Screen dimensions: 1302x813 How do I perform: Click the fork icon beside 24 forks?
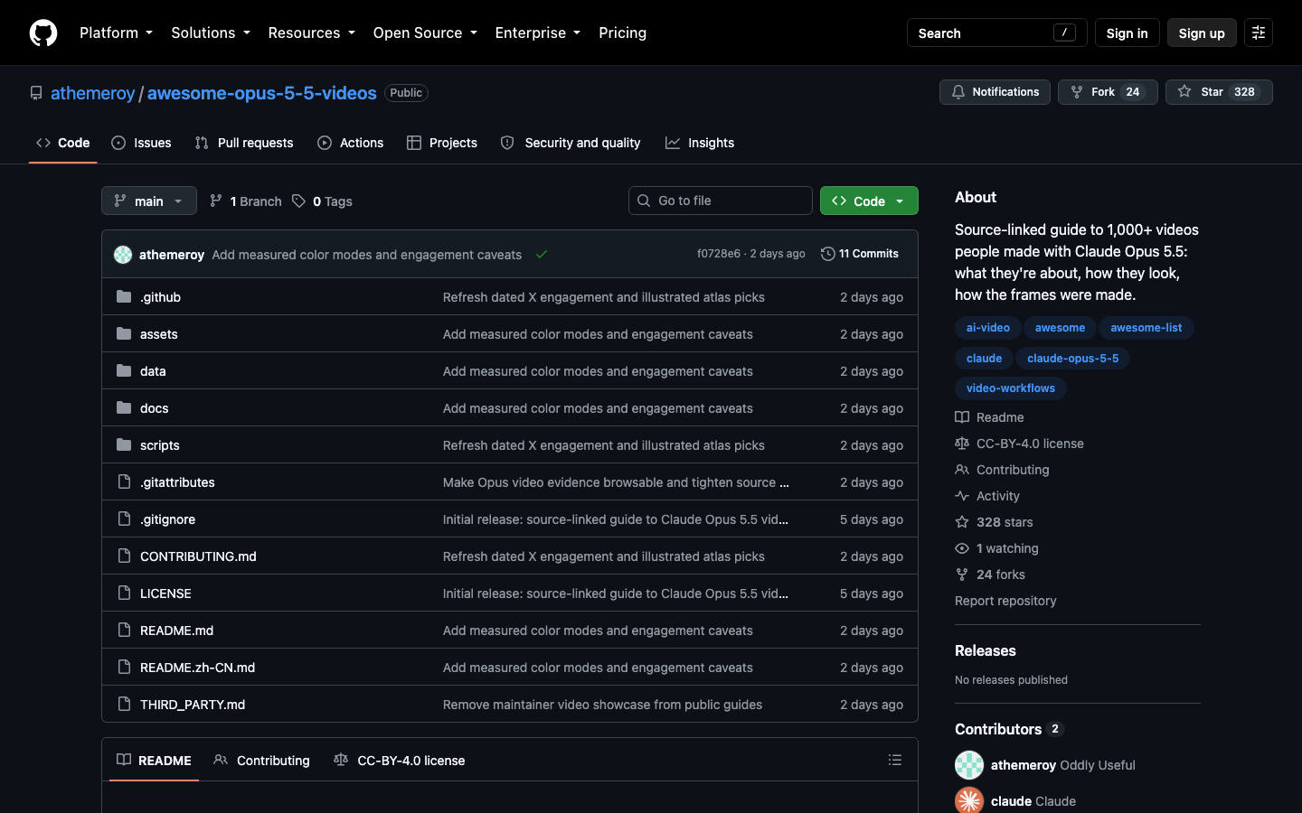tap(962, 574)
